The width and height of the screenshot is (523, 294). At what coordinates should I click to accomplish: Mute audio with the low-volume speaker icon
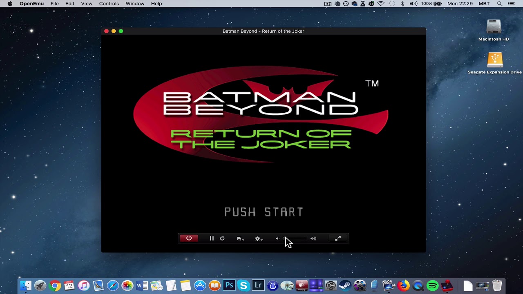click(277, 238)
